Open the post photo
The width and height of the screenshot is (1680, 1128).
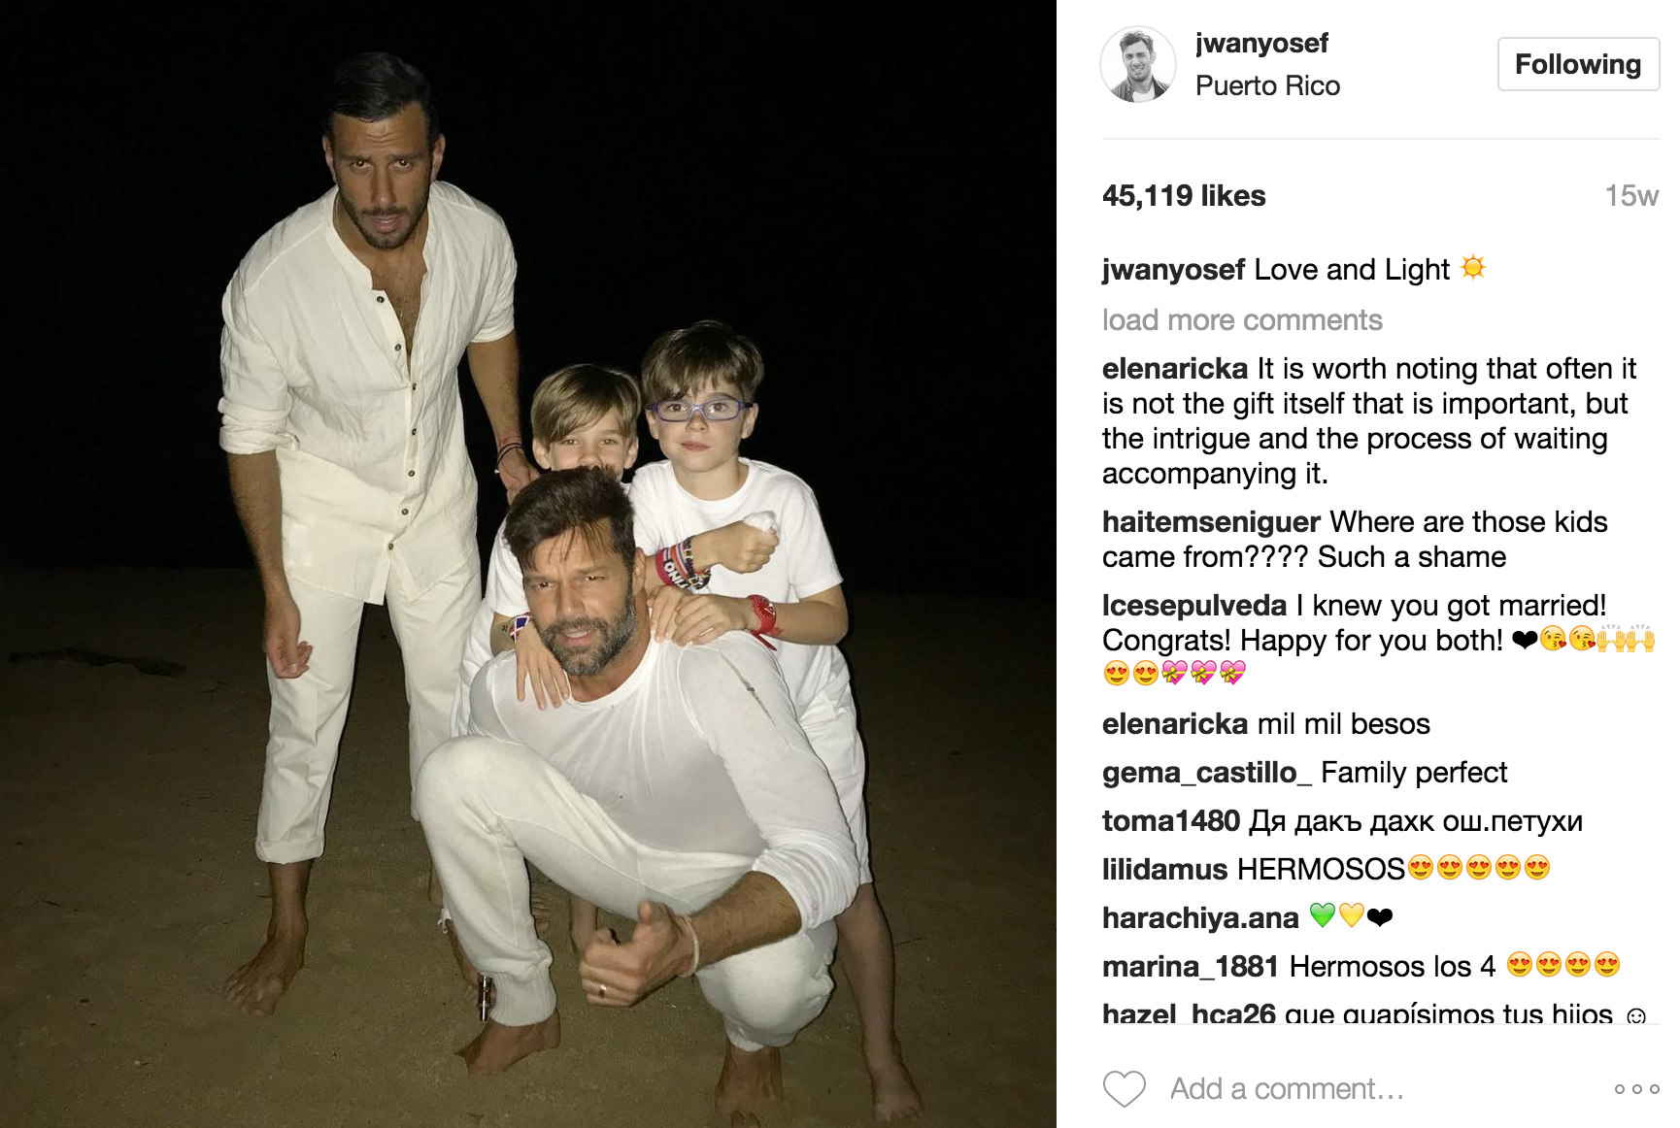coord(528,564)
